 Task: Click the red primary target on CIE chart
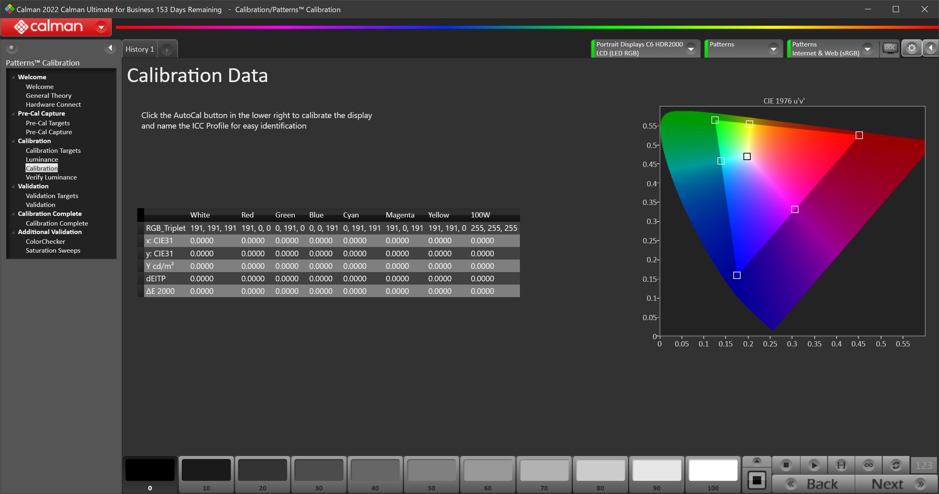[859, 135]
